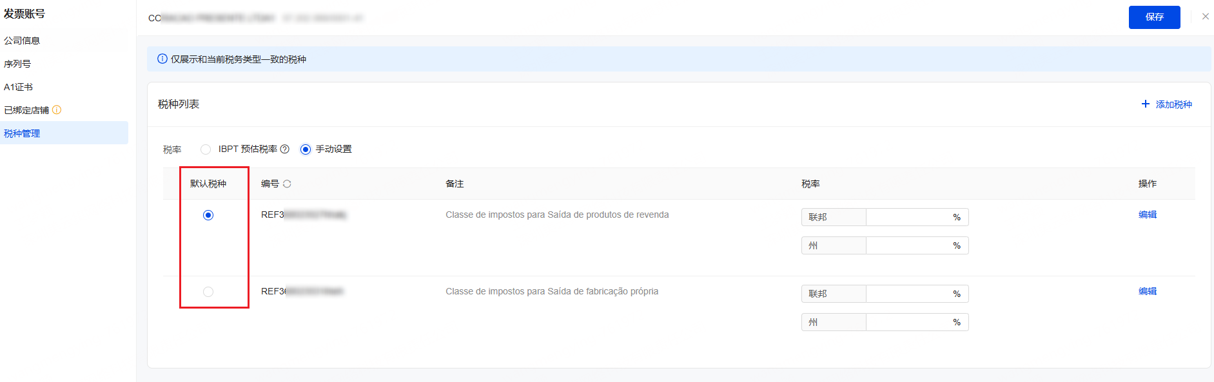
Task: Click the 保存 button
Action: click(x=1154, y=17)
